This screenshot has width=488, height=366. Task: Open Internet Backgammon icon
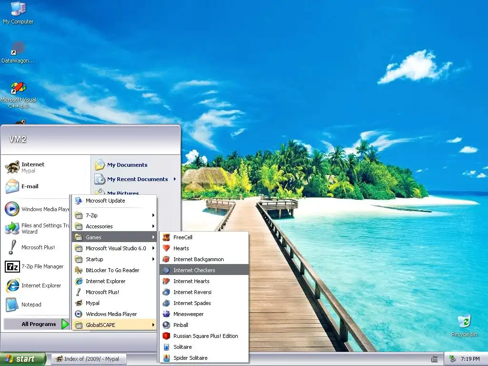click(x=166, y=259)
